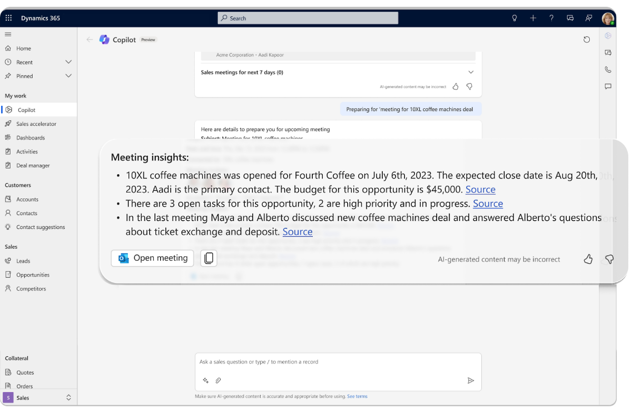Open the right rail chat icon

(x=608, y=53)
